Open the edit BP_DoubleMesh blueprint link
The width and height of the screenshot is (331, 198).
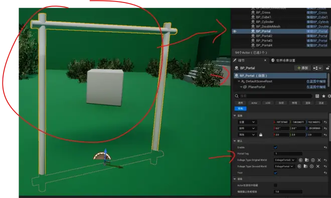317,27
